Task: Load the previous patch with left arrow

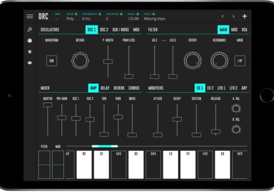Action: tap(222, 16)
